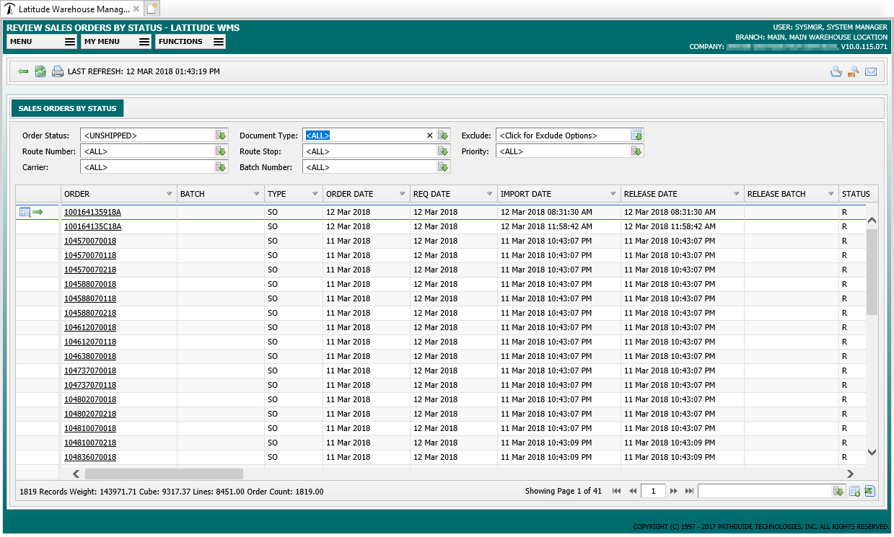Click the add grid layout icon

854,491
